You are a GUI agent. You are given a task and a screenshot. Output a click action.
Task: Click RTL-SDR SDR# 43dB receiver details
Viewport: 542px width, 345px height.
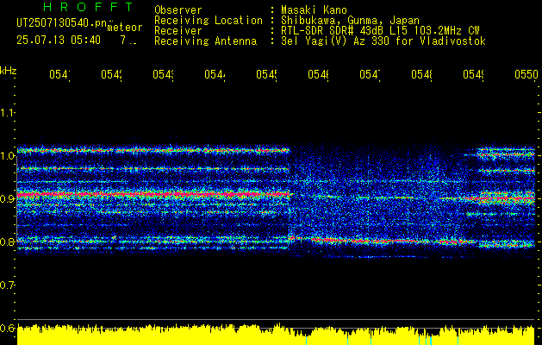[380, 31]
